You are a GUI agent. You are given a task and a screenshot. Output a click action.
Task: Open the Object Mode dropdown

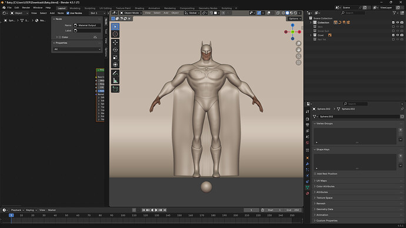coord(131,13)
